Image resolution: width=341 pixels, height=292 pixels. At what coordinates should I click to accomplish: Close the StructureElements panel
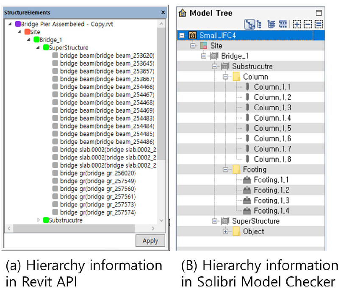coord(163,13)
